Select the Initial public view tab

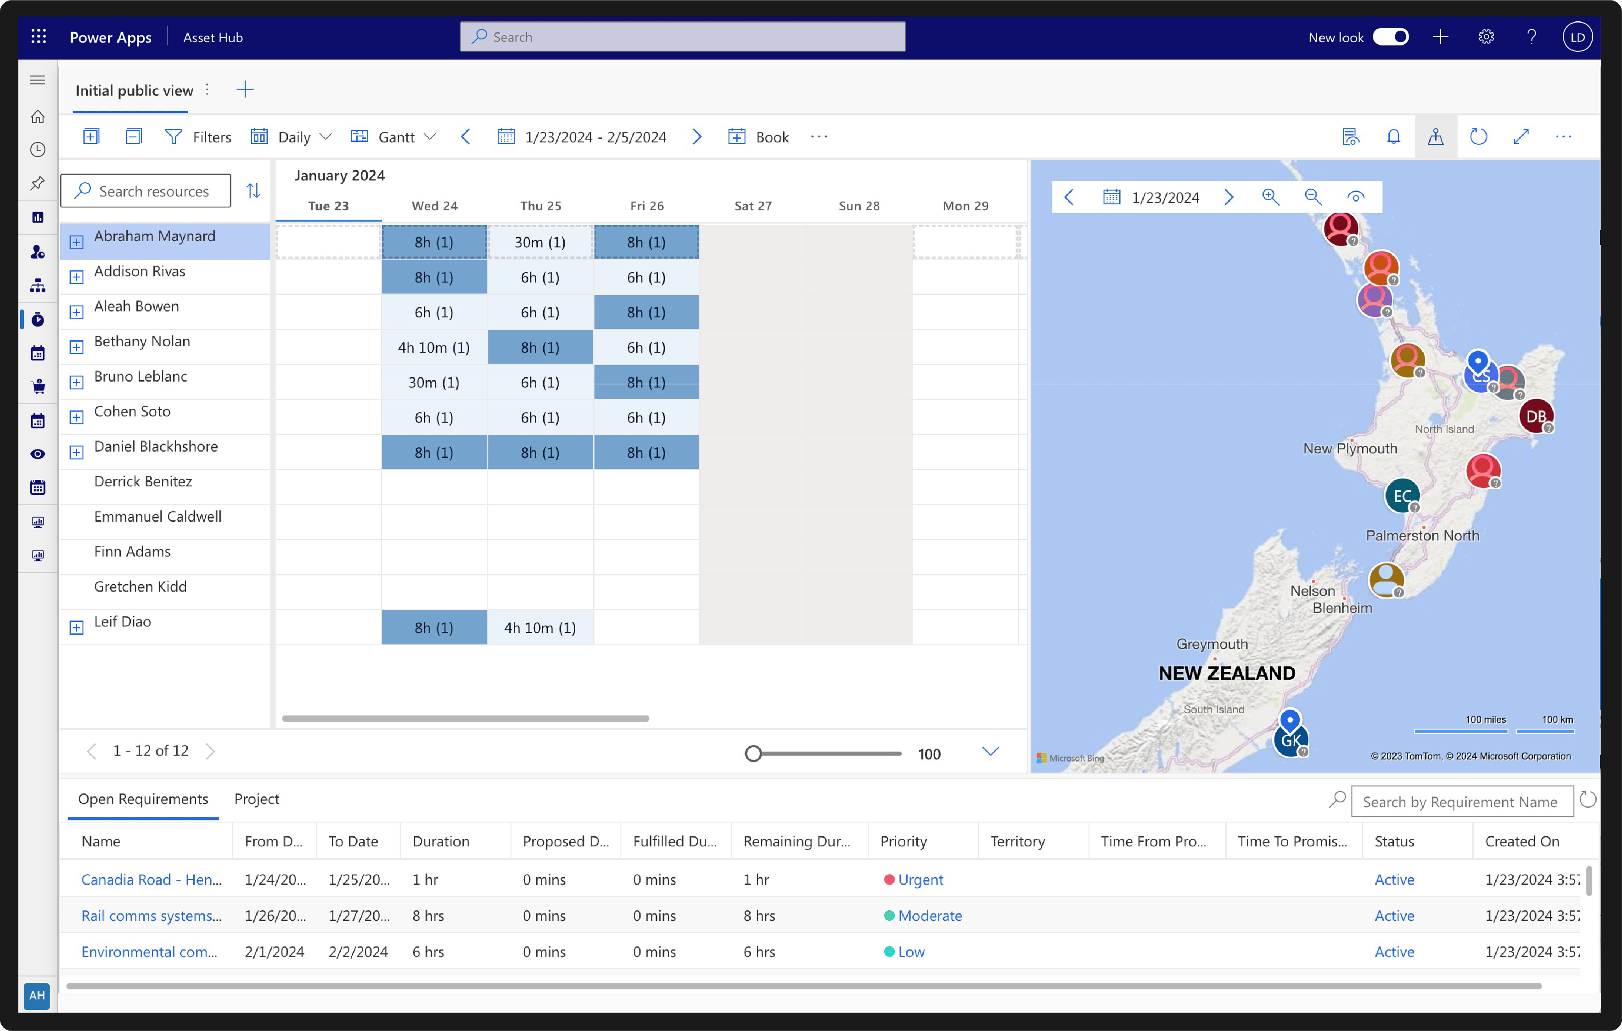click(x=134, y=90)
